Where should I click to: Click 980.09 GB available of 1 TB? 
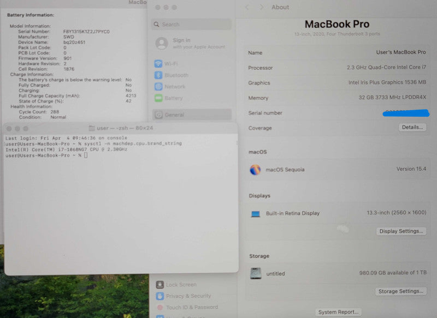click(393, 273)
